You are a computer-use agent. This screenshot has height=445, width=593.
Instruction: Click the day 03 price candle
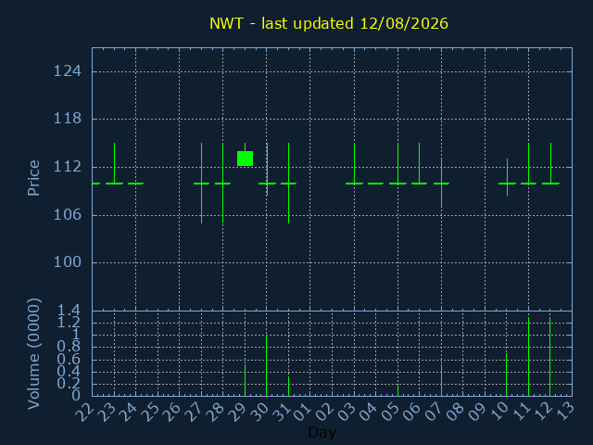pyautogui.click(x=354, y=163)
